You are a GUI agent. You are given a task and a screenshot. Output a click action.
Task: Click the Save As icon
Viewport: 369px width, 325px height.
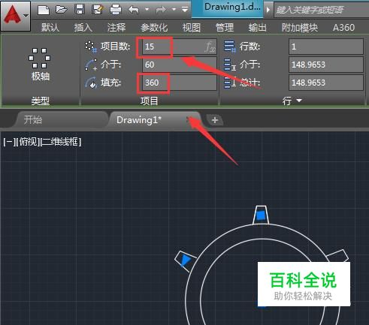pyautogui.click(x=98, y=10)
